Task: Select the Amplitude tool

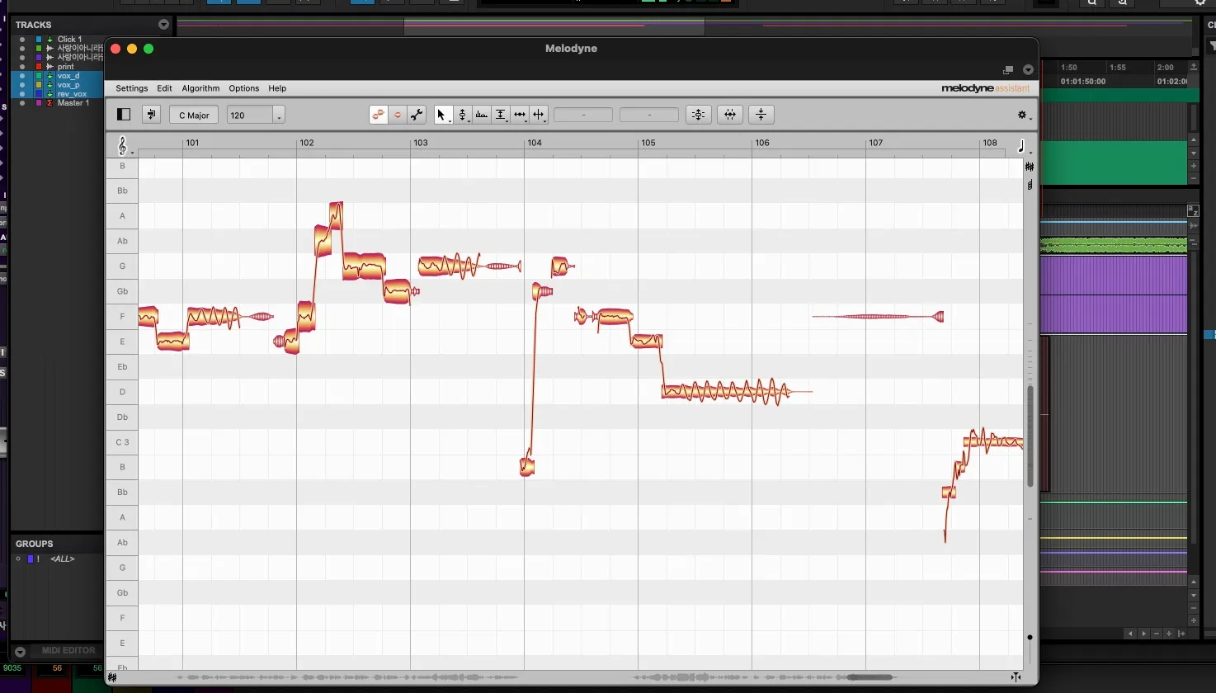Action: click(x=501, y=115)
